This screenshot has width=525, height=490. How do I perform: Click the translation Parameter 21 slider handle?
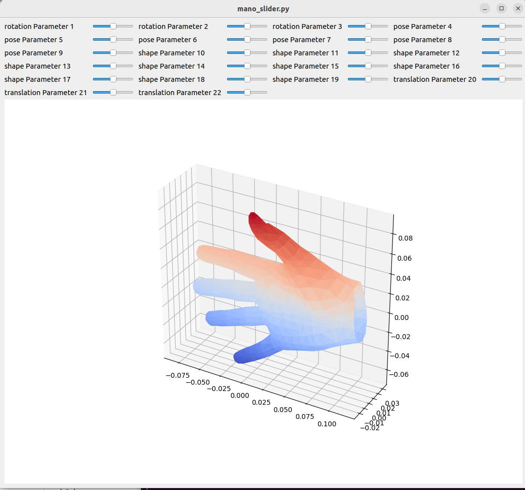tap(113, 92)
